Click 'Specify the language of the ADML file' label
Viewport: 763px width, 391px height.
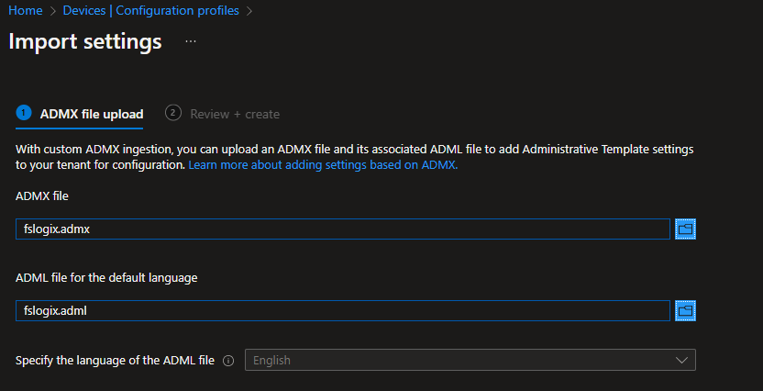pos(115,361)
